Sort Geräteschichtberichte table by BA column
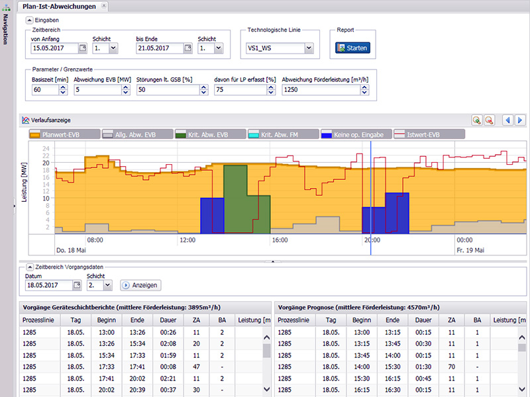 pyautogui.click(x=222, y=320)
